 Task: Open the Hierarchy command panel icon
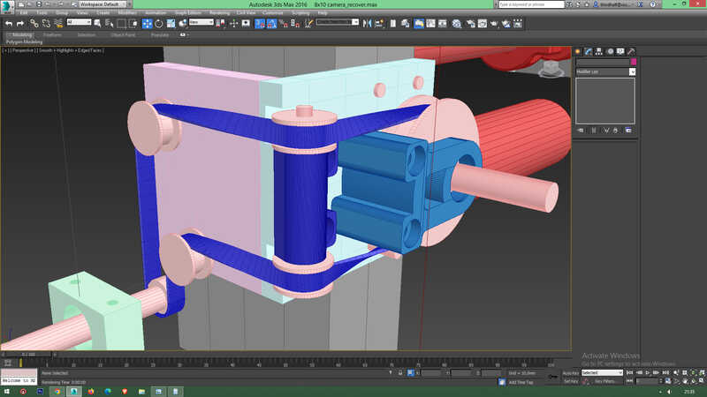pyautogui.click(x=599, y=51)
